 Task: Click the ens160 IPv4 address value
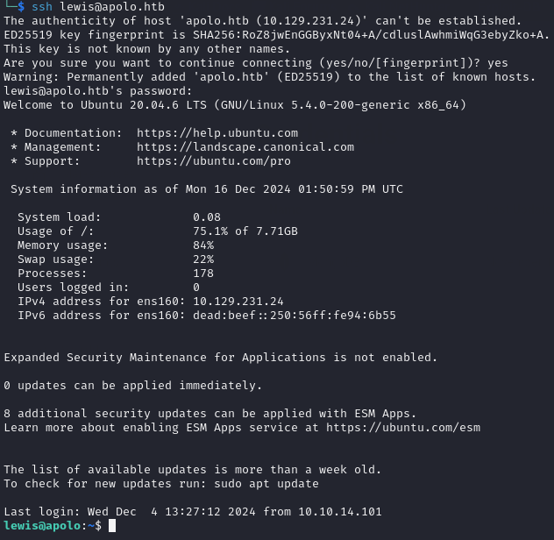click(238, 302)
